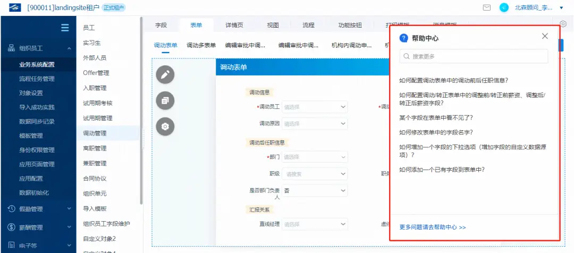Open 应用配置 in the sidebar
Viewport: 574px width, 253px height.
click(x=31, y=179)
